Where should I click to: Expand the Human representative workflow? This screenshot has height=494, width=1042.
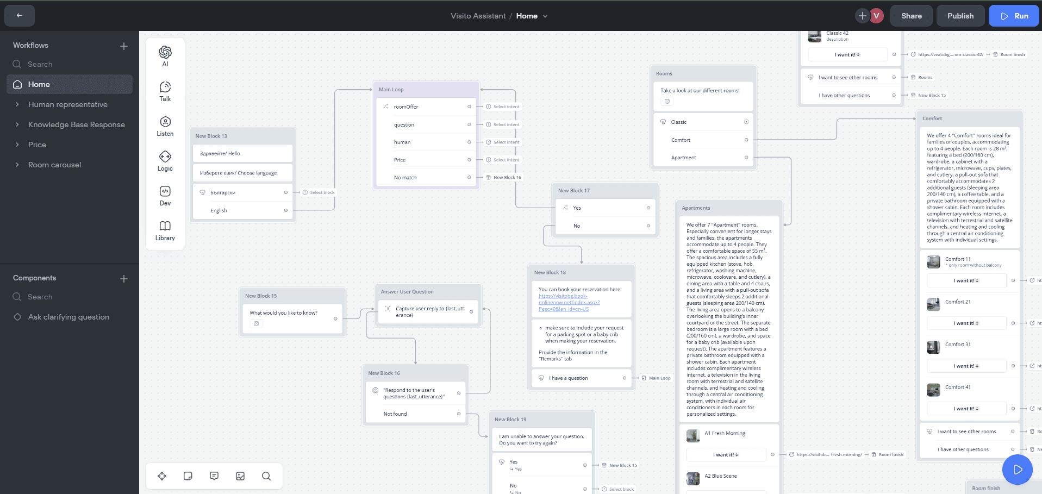17,104
